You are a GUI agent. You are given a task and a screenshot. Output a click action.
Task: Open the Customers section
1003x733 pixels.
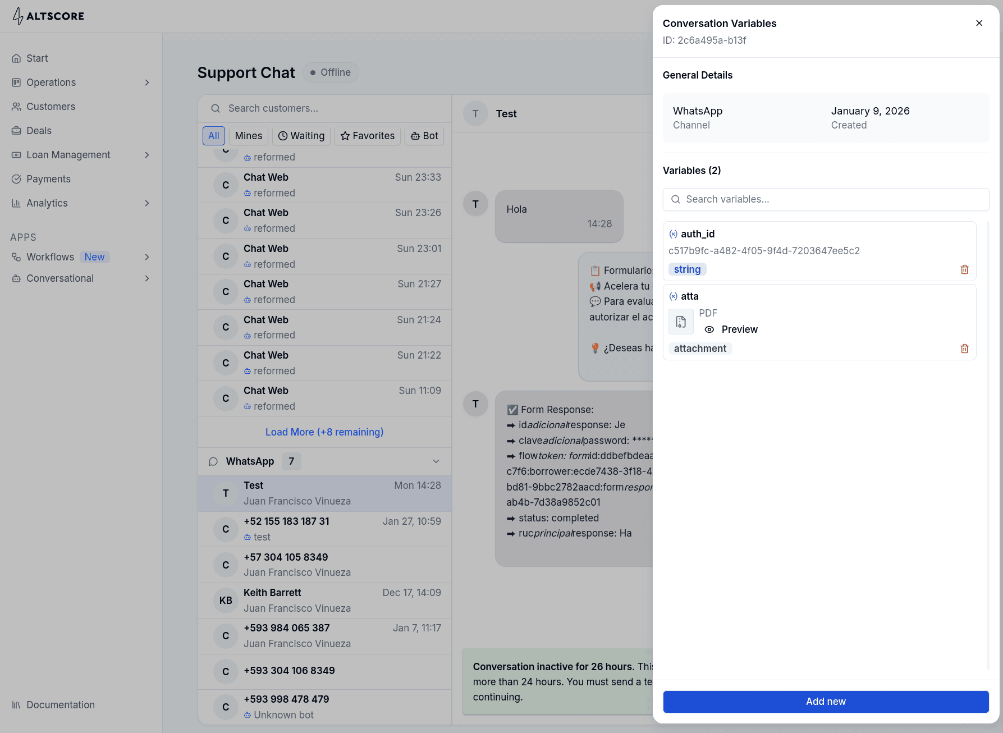[x=51, y=107]
